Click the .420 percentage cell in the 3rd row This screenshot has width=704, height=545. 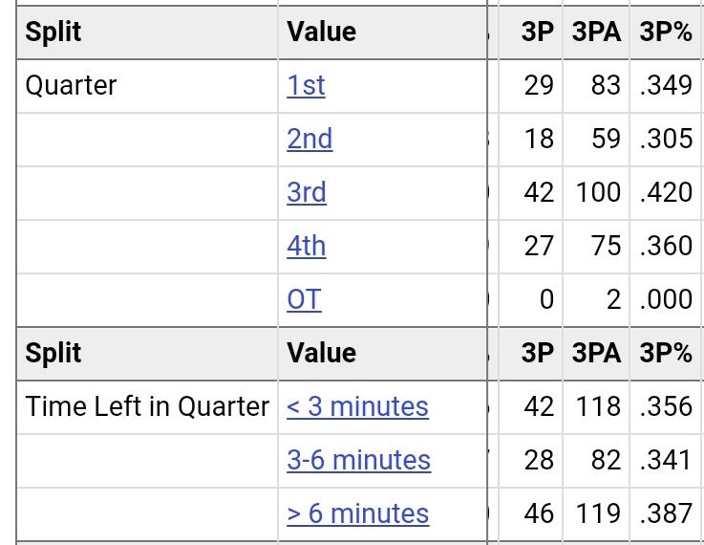[x=667, y=192]
